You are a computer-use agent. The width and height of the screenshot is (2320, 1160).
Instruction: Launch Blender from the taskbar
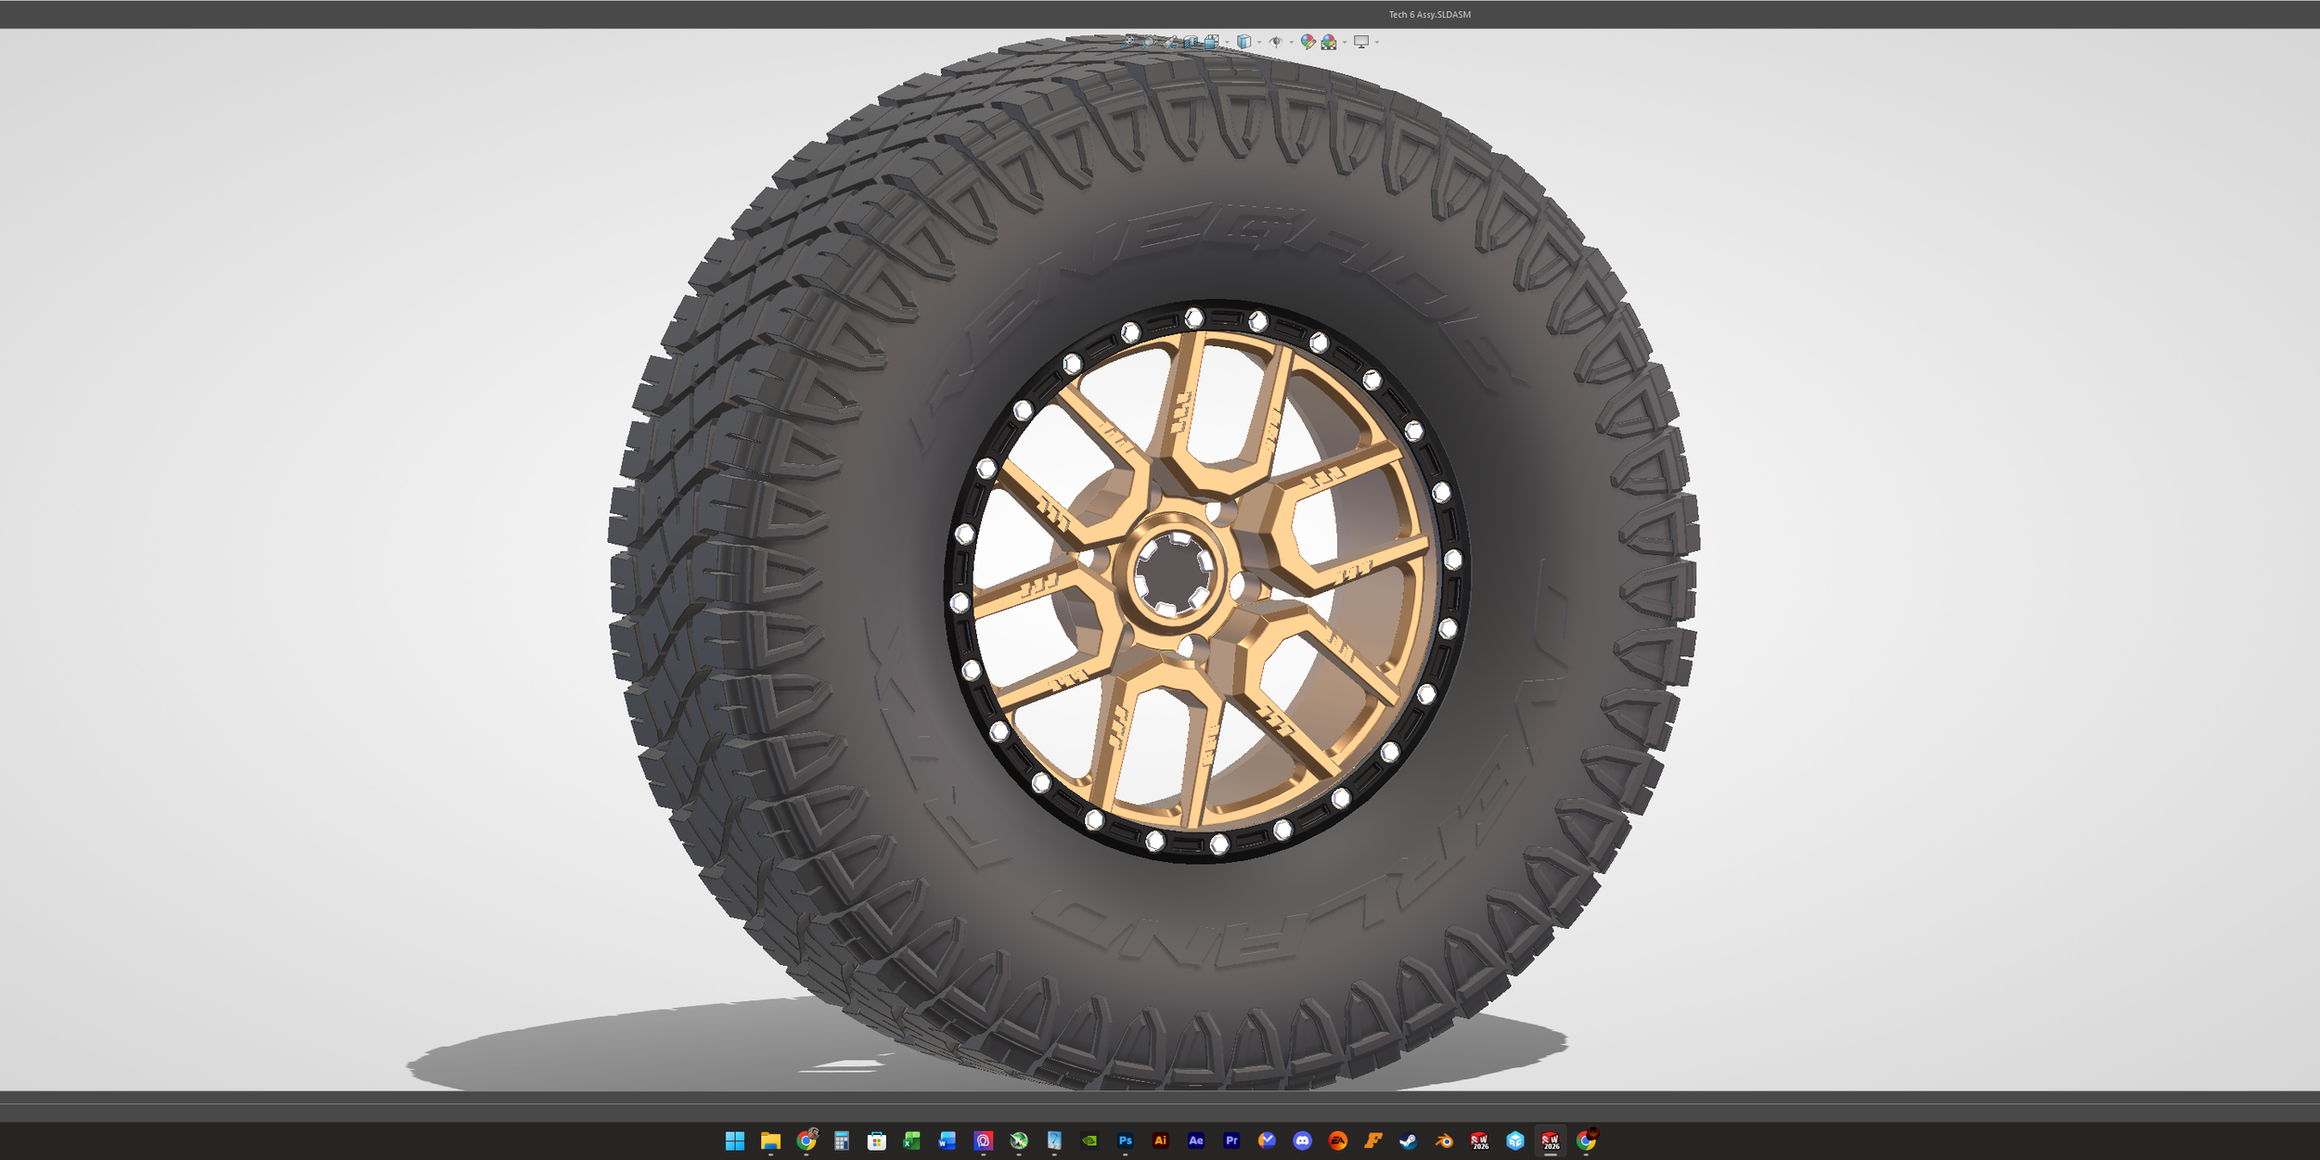(1444, 1141)
